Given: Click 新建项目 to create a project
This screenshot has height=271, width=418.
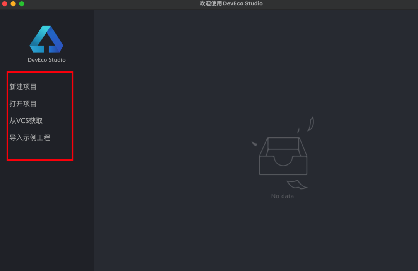Looking at the screenshot, I should [x=23, y=87].
